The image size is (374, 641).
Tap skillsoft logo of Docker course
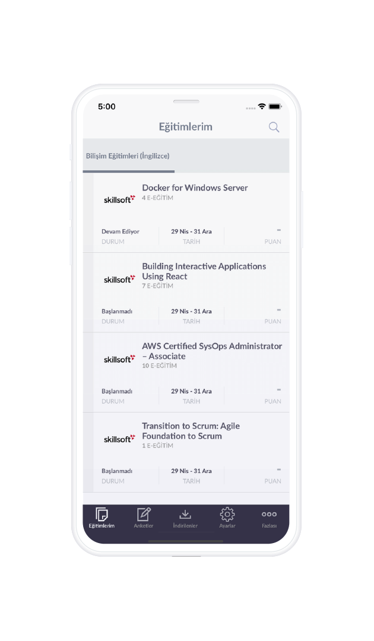tap(119, 199)
